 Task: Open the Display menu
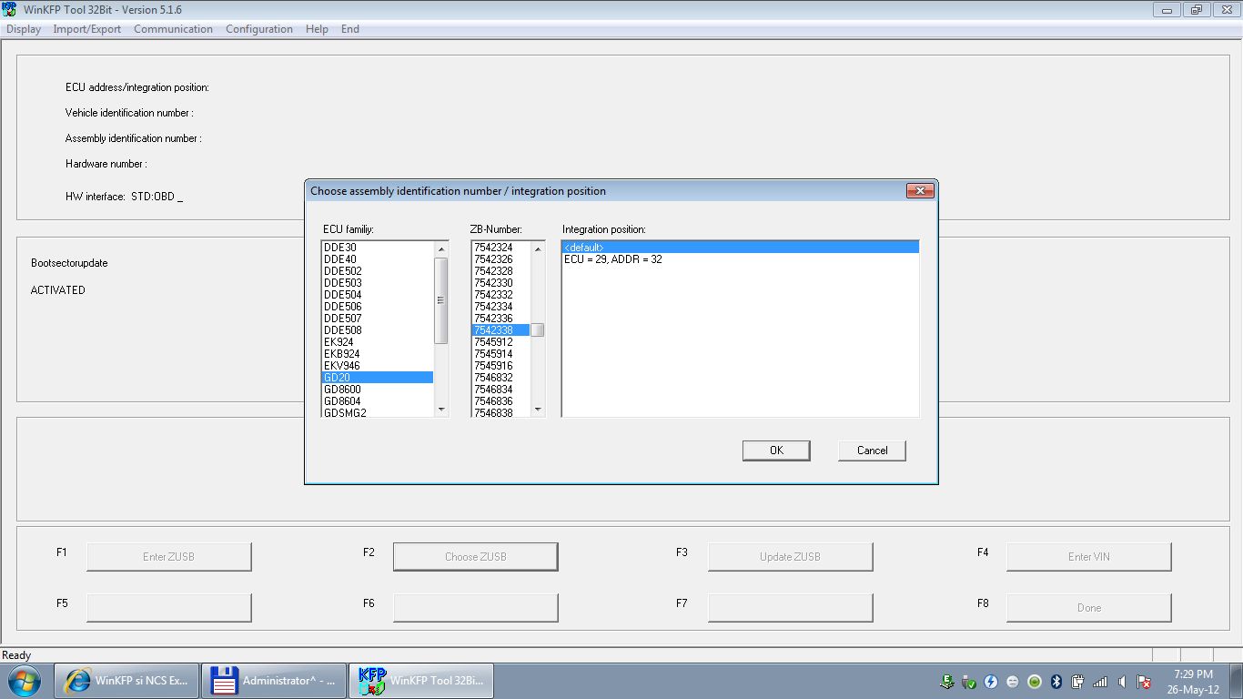tap(24, 29)
